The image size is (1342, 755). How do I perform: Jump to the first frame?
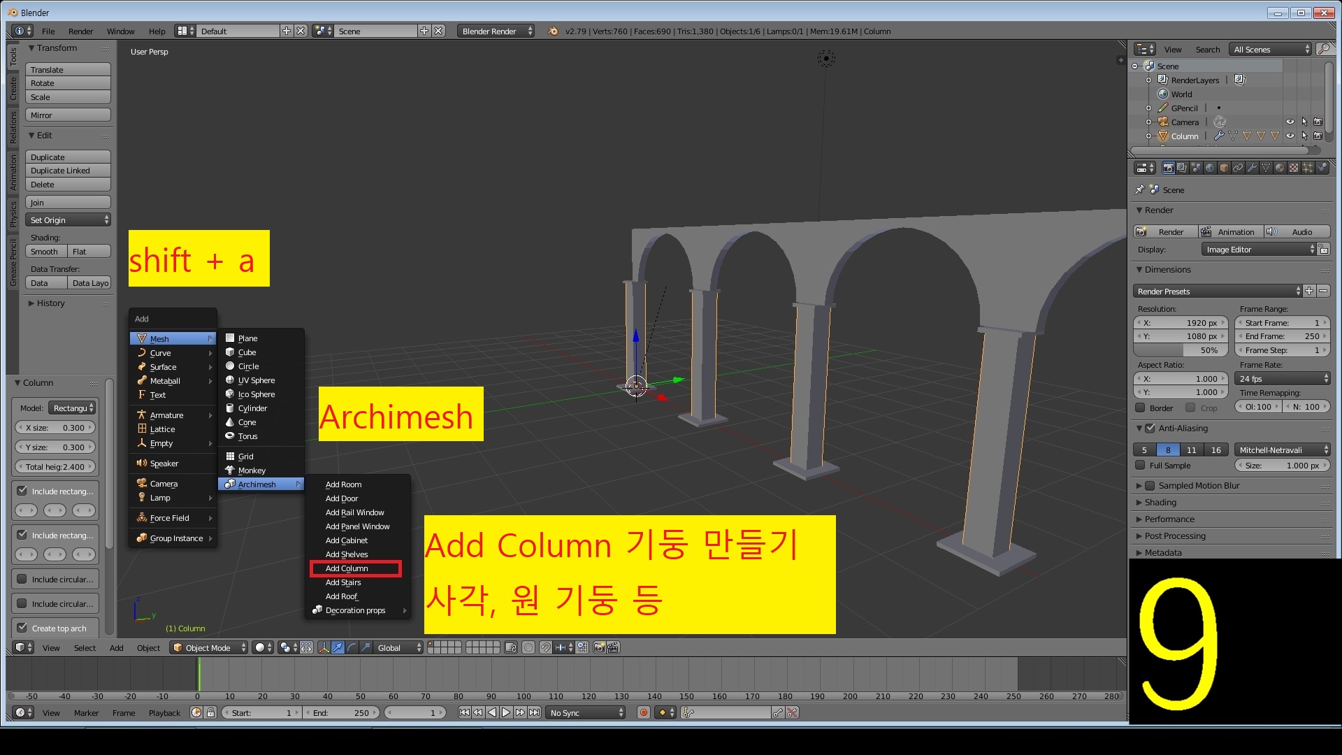pos(464,713)
